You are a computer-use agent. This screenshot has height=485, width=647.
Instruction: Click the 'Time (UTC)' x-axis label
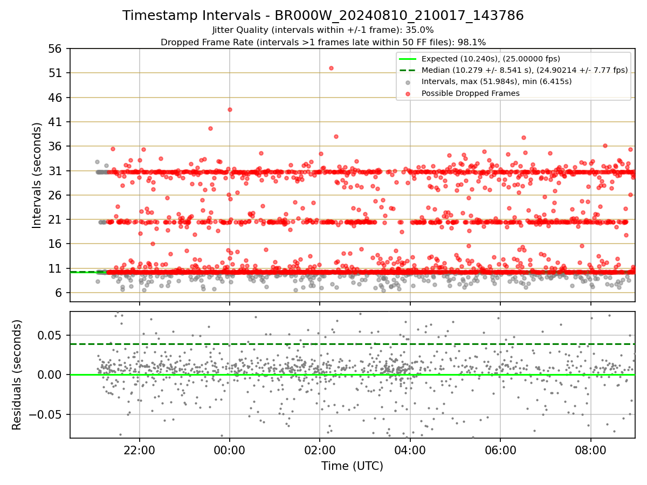tap(352, 466)
